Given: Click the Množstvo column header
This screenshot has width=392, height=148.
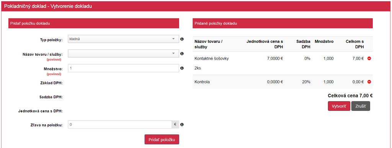Looking at the screenshot, I should [324, 42].
